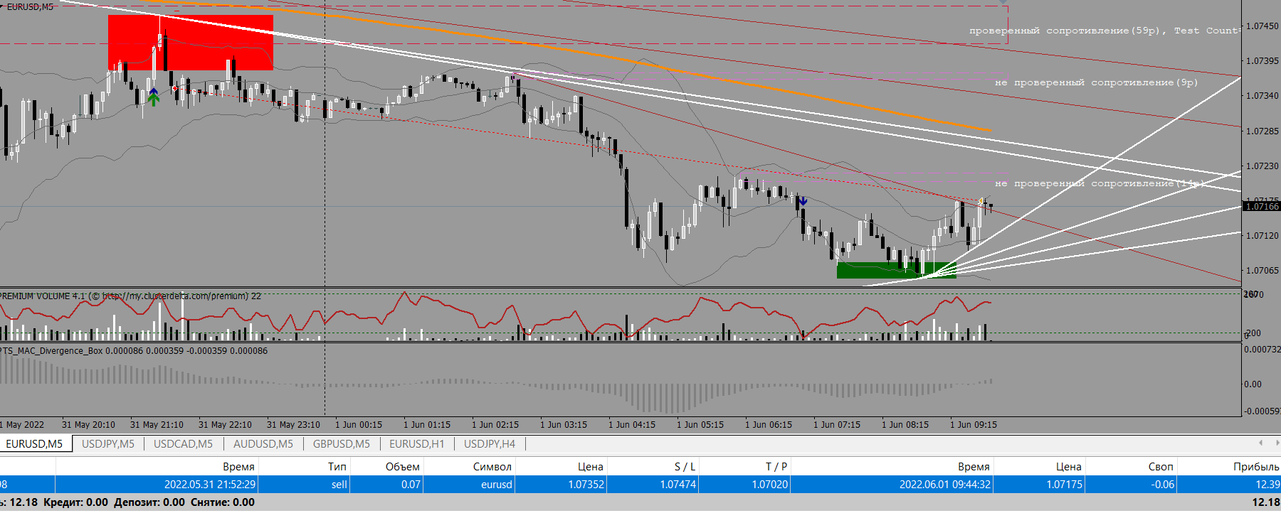
Task: Switch to the USDJPY,M5 chart tab
Action: tap(108, 444)
